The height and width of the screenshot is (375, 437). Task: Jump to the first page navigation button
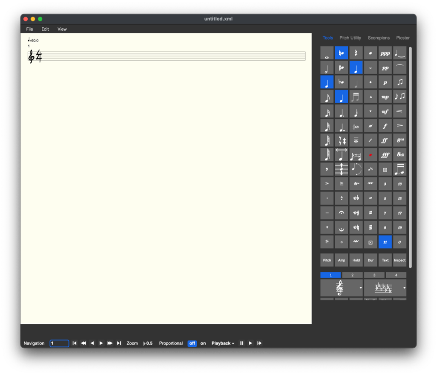pos(74,343)
